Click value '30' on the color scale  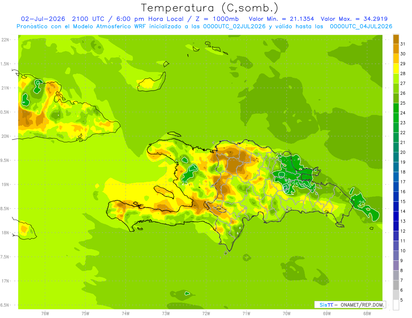coord(403,54)
